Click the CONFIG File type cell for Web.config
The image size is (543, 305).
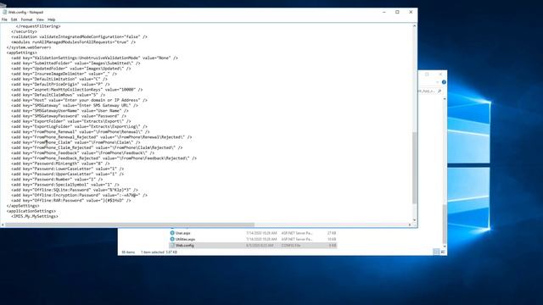tap(291, 245)
